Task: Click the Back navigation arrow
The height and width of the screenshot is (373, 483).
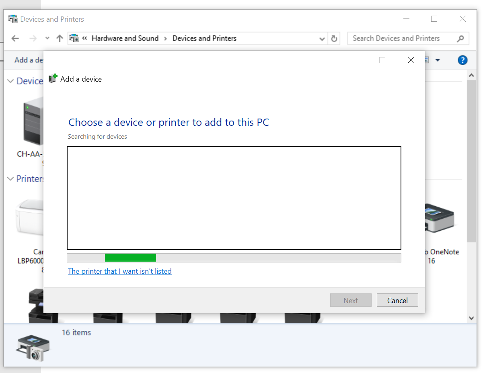Action: coord(15,39)
